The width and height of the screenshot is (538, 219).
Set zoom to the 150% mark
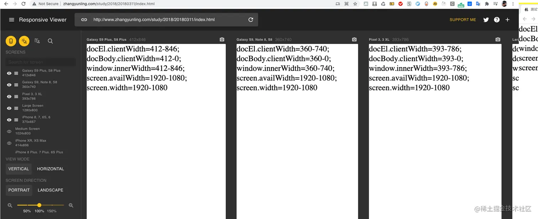[x=52, y=211]
